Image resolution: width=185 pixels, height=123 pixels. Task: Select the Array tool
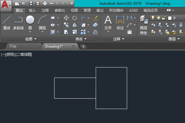tap(83, 32)
